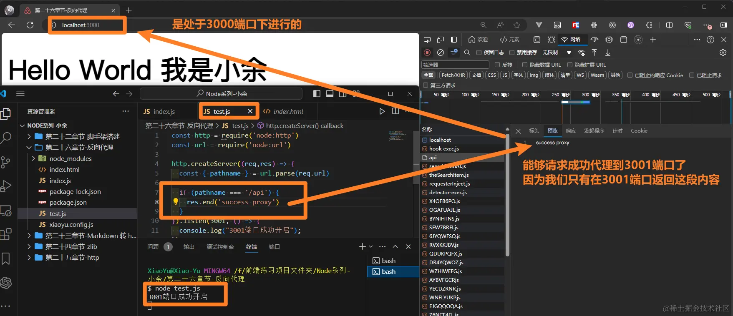The image size is (733, 316).
Task: Expand node_modules folder
Action: [x=33, y=158]
